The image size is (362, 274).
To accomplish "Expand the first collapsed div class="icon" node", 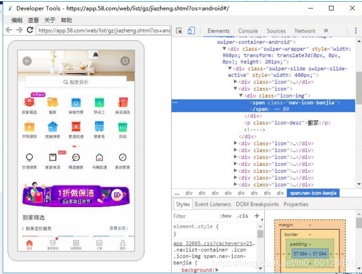I will (236, 82).
